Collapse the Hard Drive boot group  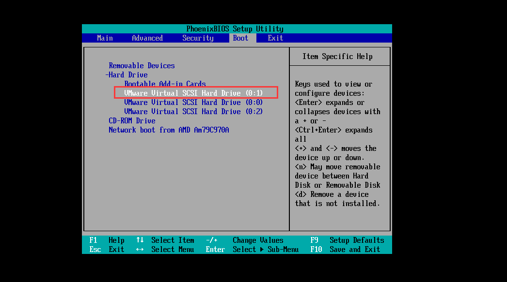click(x=127, y=75)
